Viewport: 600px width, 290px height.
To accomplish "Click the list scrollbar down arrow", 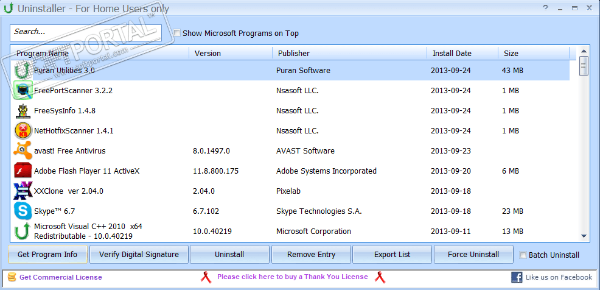I will click(584, 236).
